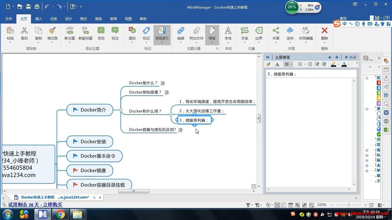Apply bulleted list in notes toolbar
Screen dimensions: 392x220
coord(310,64)
